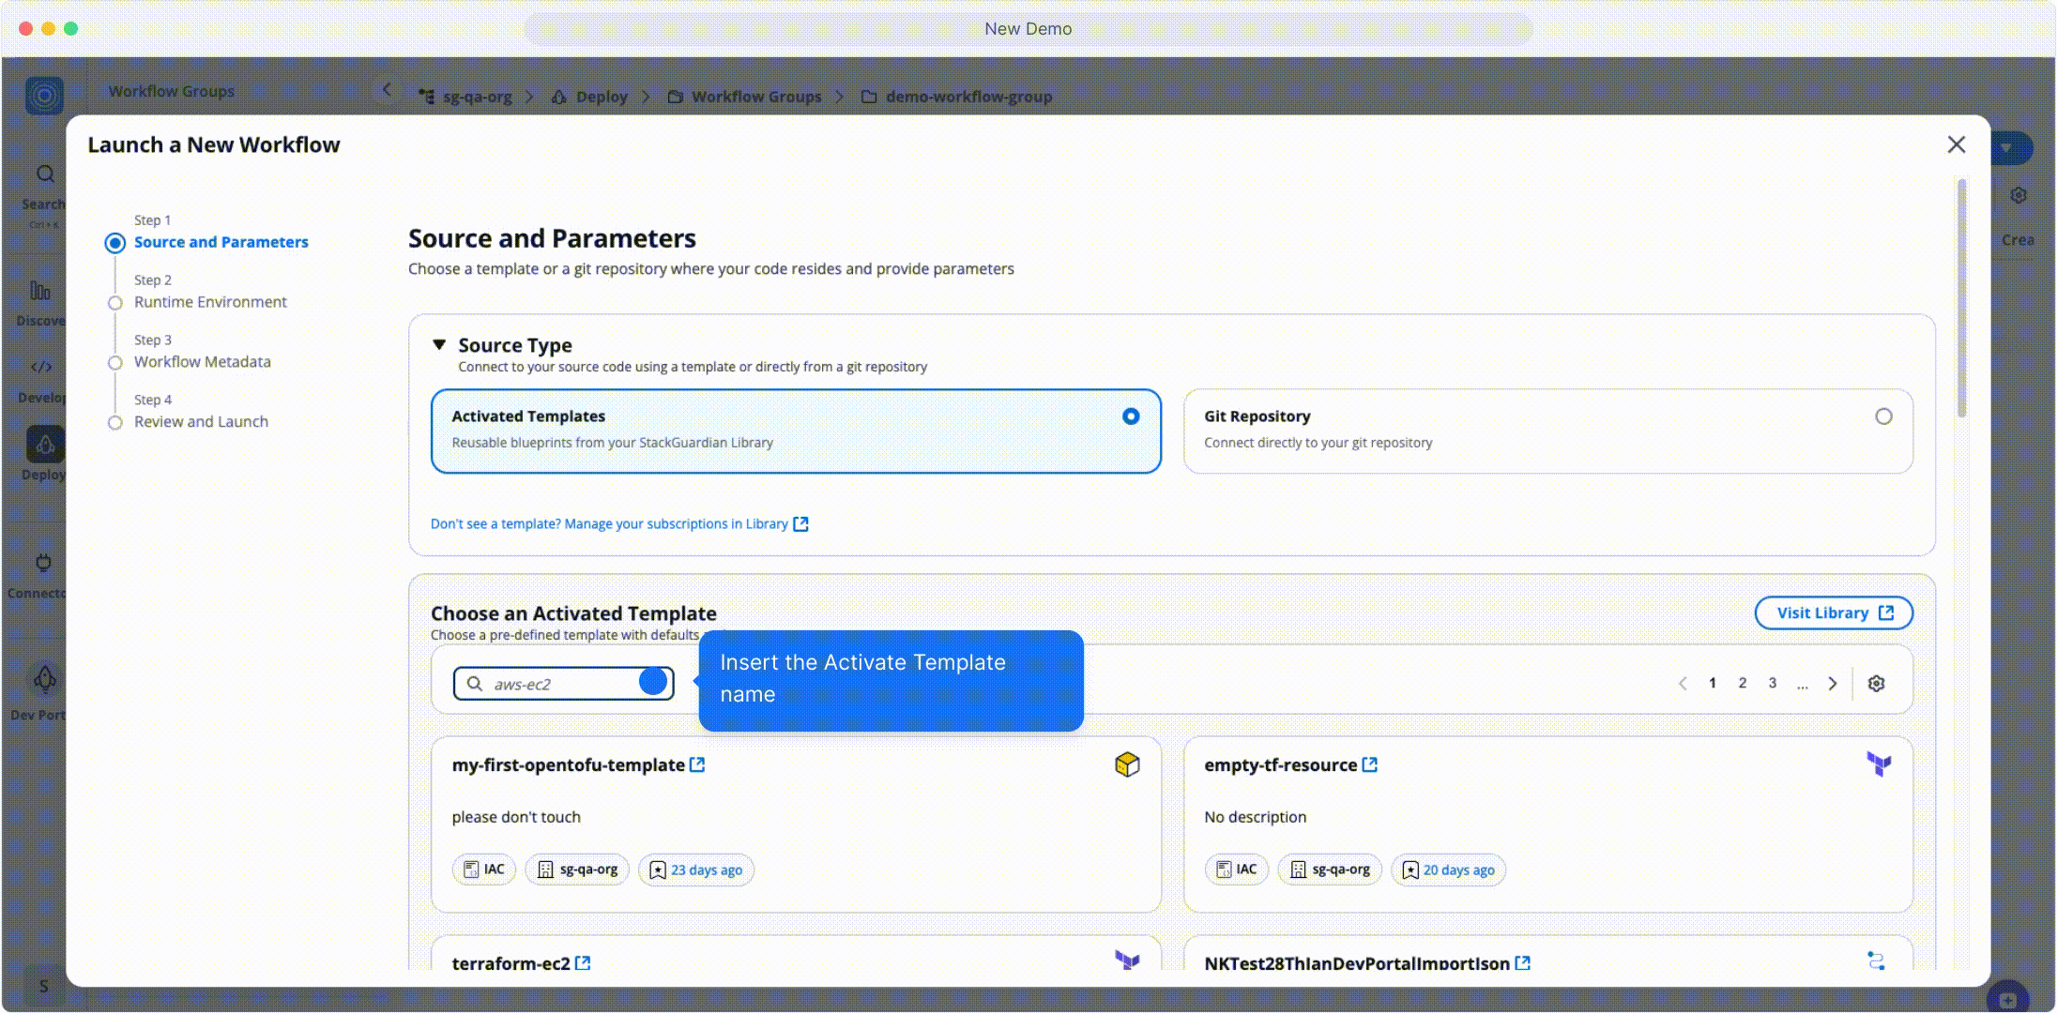
Task: Select the Git Repository source type radio
Action: pos(1883,416)
